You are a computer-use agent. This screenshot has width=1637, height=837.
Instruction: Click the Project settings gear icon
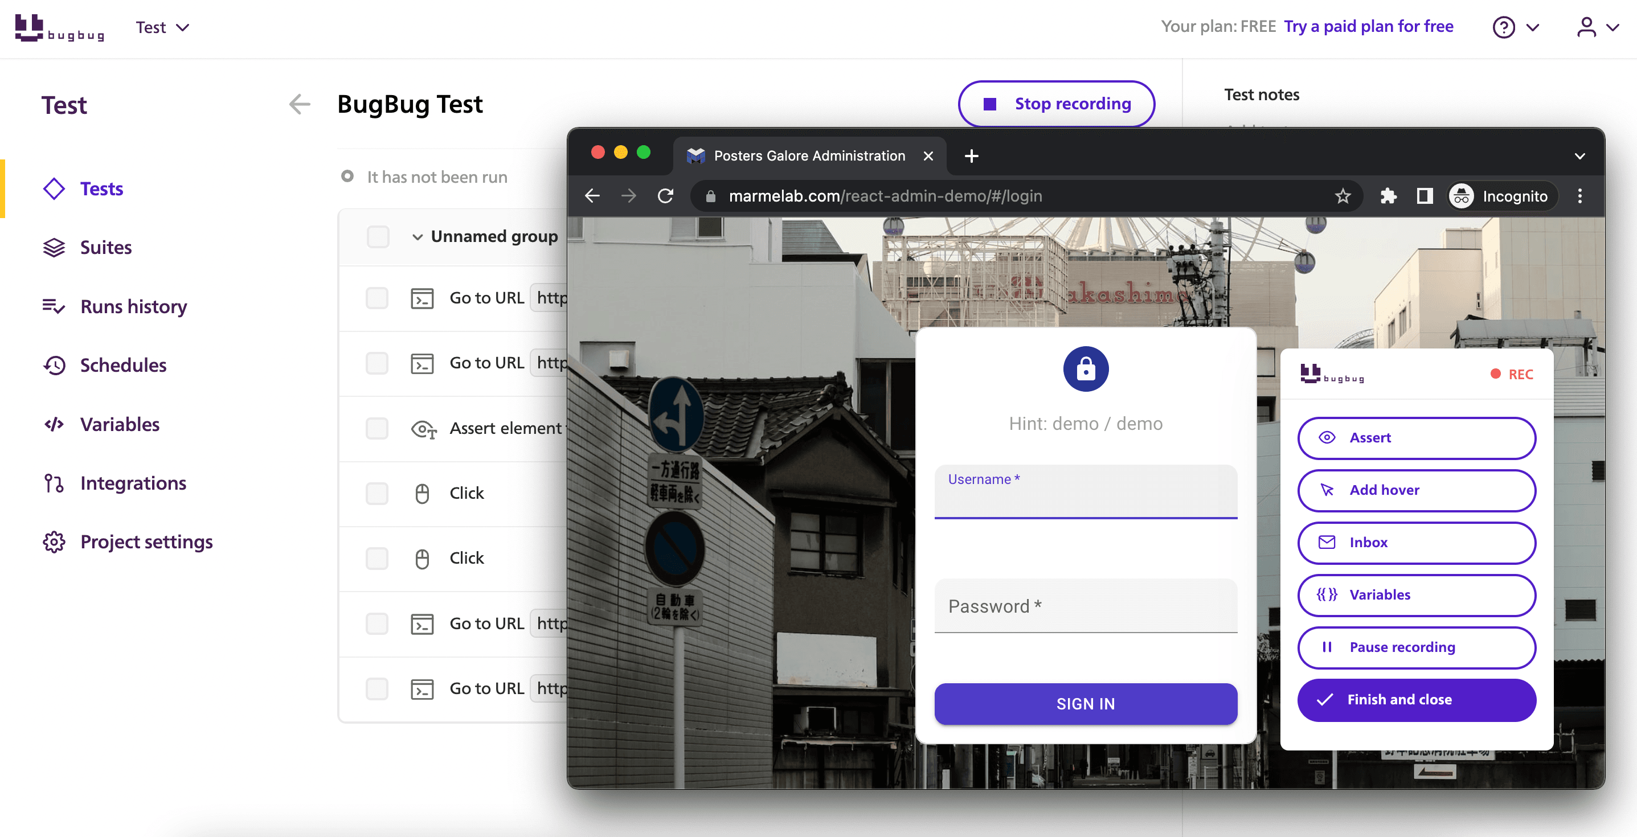click(54, 541)
